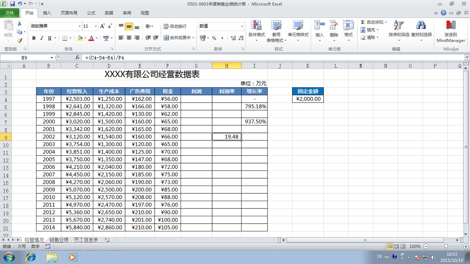Decrease font size with the small A icon
Screen dimensions: 470x264
point(110,26)
